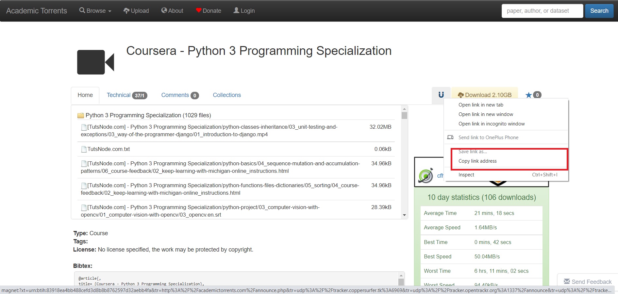618x294 pixels.
Task: Click the file icon next to TutsNode.com.txt
Action: [84, 149]
